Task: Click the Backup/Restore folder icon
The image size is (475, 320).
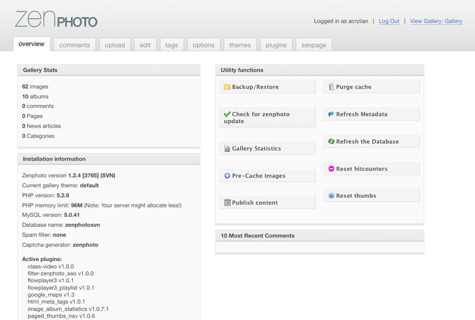Action: (x=227, y=87)
